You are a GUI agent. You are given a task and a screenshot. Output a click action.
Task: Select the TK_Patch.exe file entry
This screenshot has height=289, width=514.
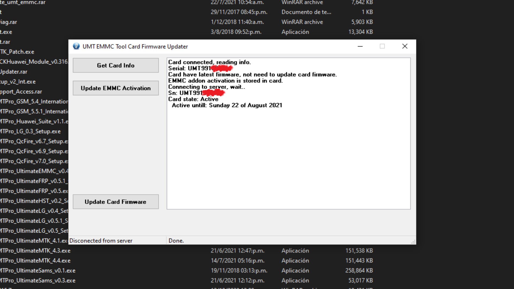(17, 52)
